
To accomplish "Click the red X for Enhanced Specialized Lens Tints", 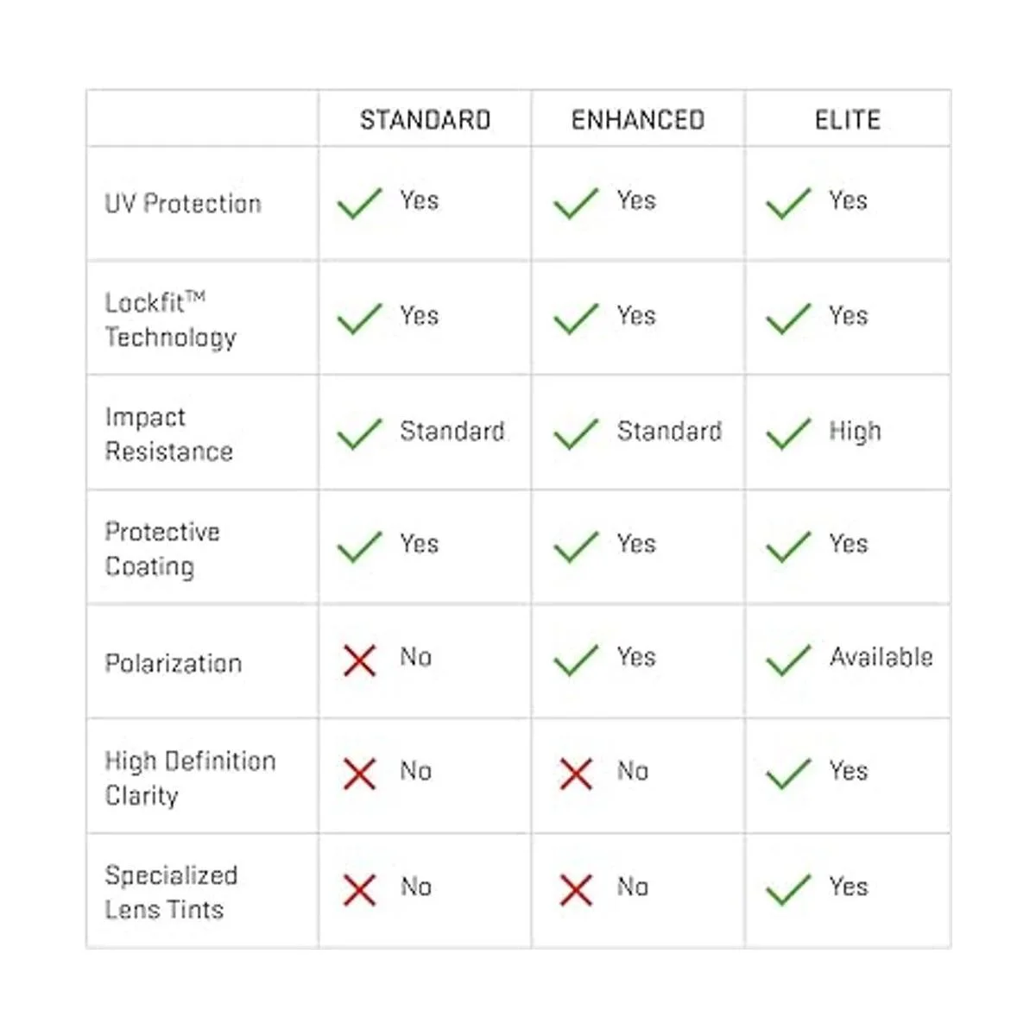I will [576, 889].
